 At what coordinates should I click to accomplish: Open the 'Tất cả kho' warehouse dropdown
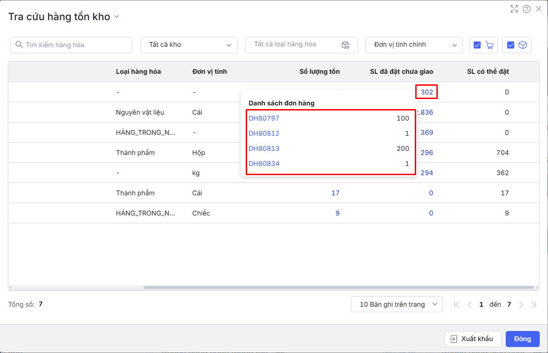click(189, 45)
